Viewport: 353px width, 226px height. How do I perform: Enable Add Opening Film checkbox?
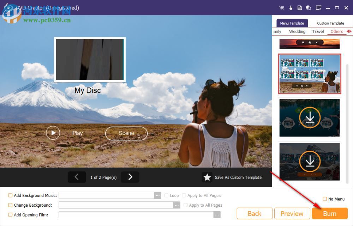pyautogui.click(x=10, y=214)
